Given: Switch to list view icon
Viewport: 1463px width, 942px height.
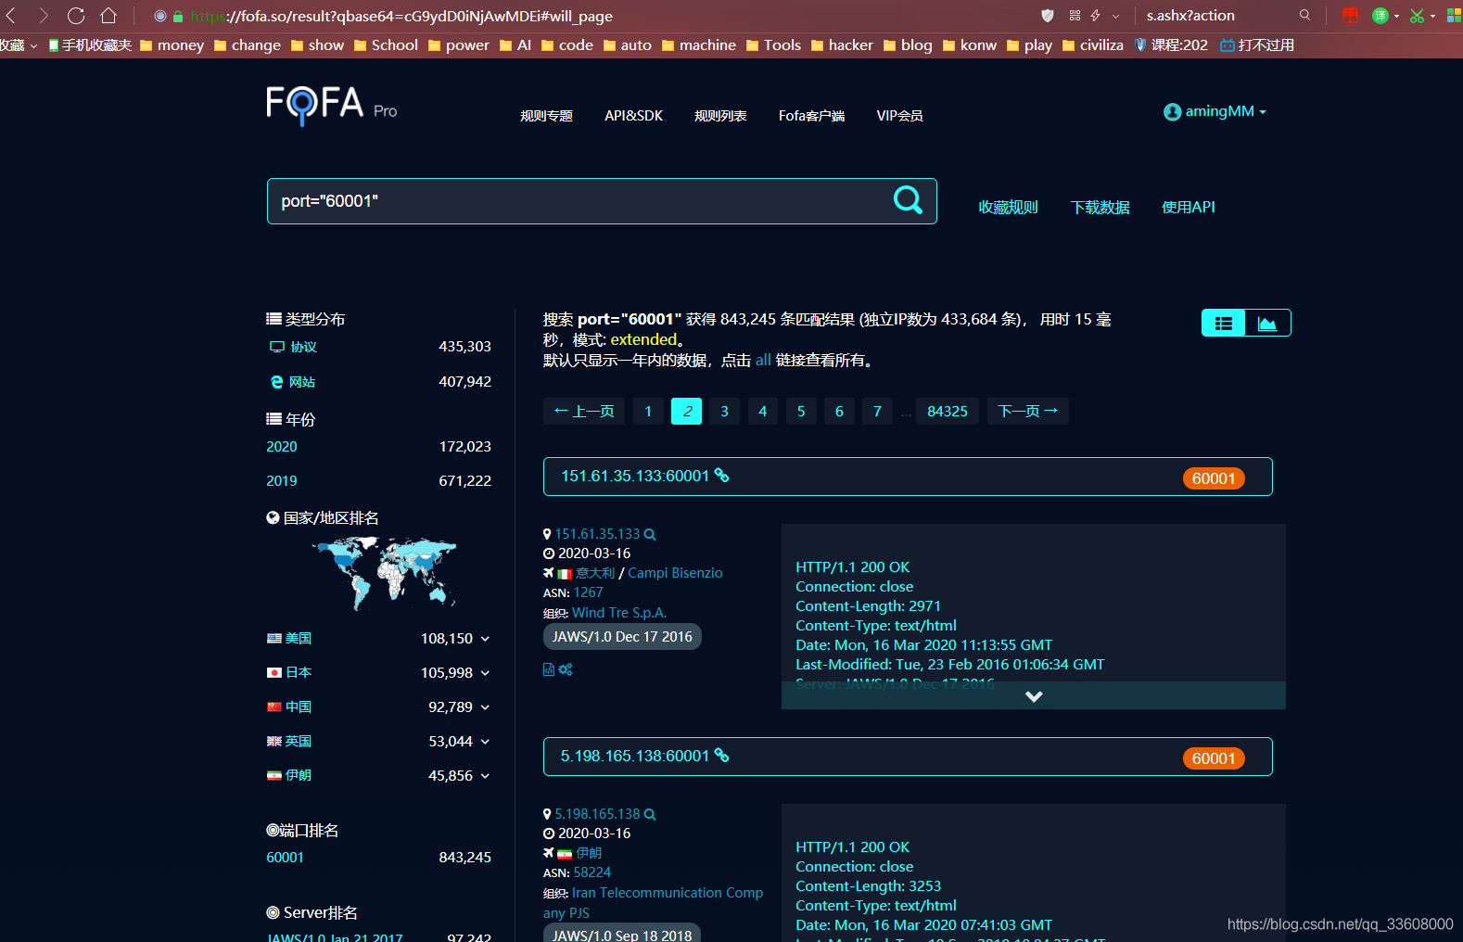Looking at the screenshot, I should 1224,323.
